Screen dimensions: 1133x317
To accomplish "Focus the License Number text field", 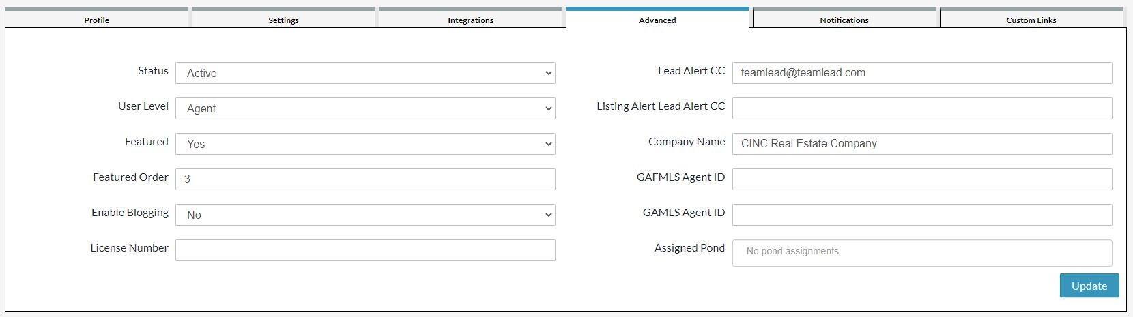I will [x=365, y=250].
